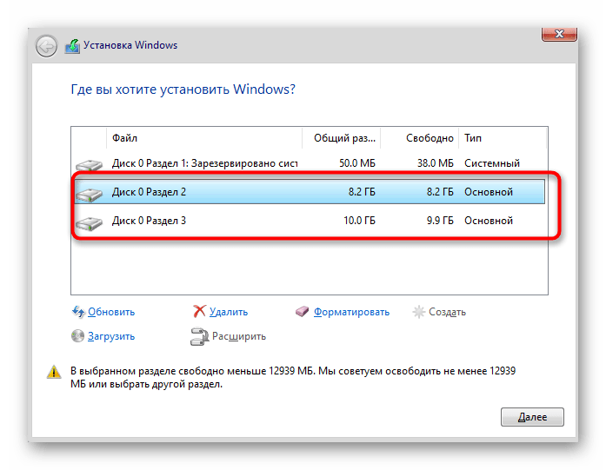Close the Windows Setup window
Viewport: 606px width, 470px height.
(x=559, y=34)
